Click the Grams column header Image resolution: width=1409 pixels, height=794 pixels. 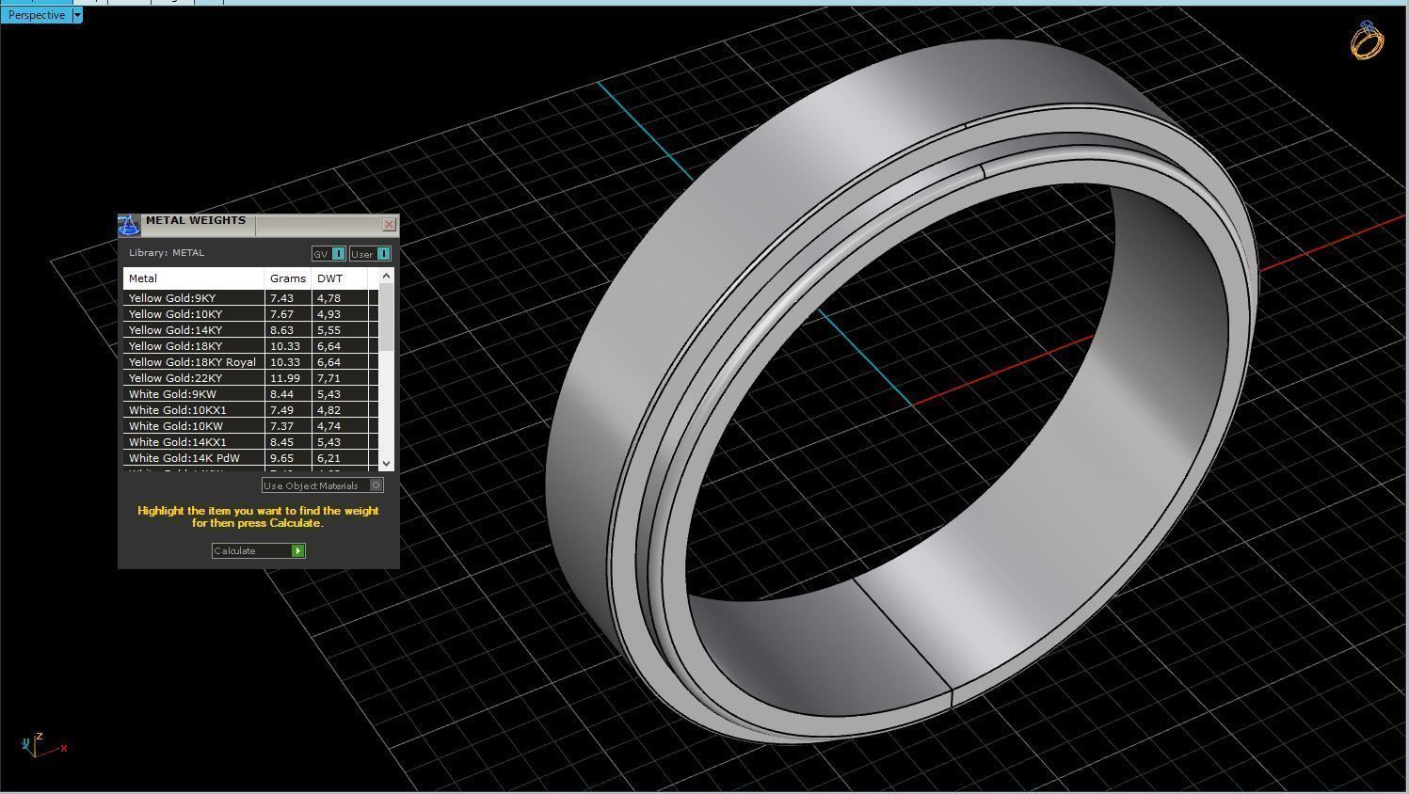pyautogui.click(x=288, y=278)
